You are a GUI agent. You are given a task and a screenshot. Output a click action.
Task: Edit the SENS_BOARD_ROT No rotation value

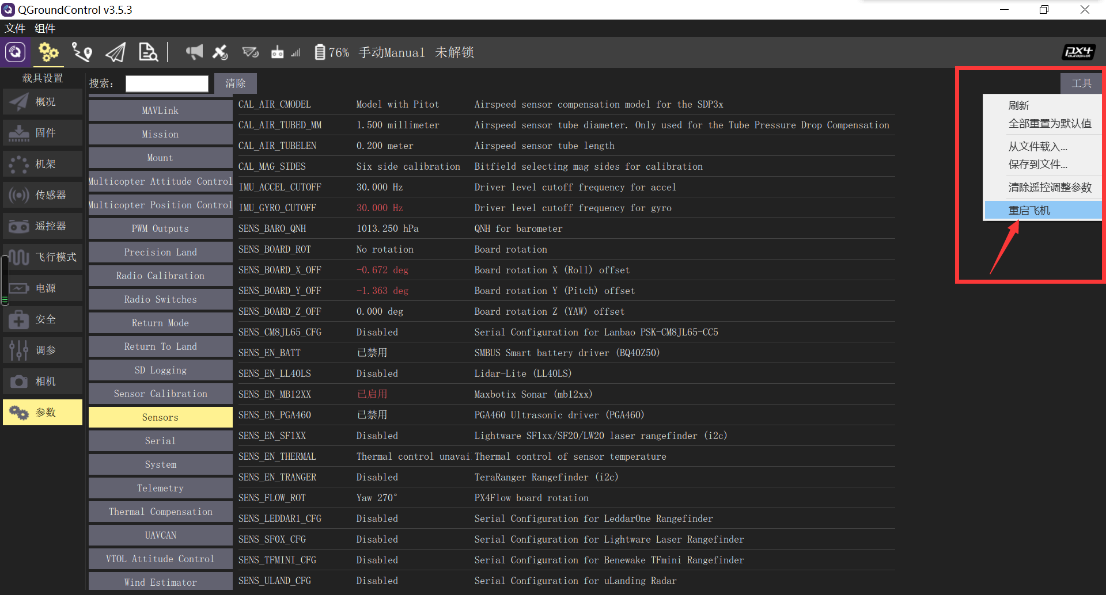pyautogui.click(x=385, y=249)
